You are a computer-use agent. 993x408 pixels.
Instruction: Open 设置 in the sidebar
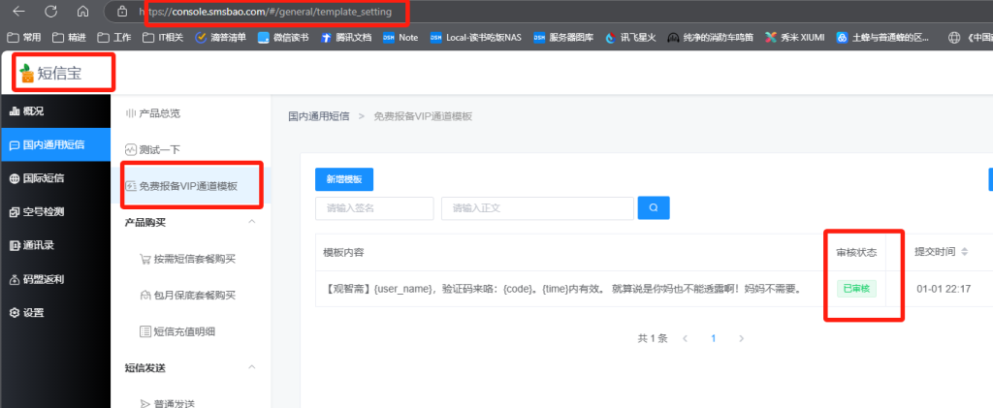pyautogui.click(x=55, y=312)
